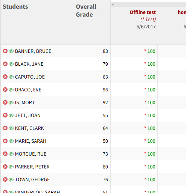Toggle green visibility eye for IS, MORT
This screenshot has width=186, height=193.
pyautogui.click(x=11, y=102)
